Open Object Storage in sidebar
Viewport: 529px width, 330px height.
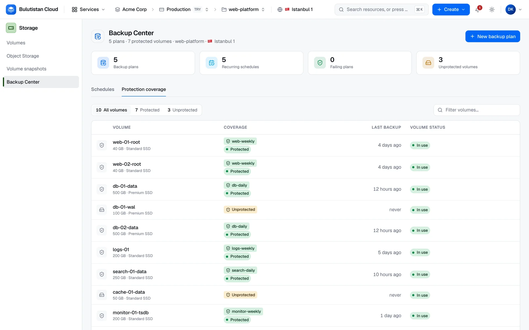(x=41, y=56)
